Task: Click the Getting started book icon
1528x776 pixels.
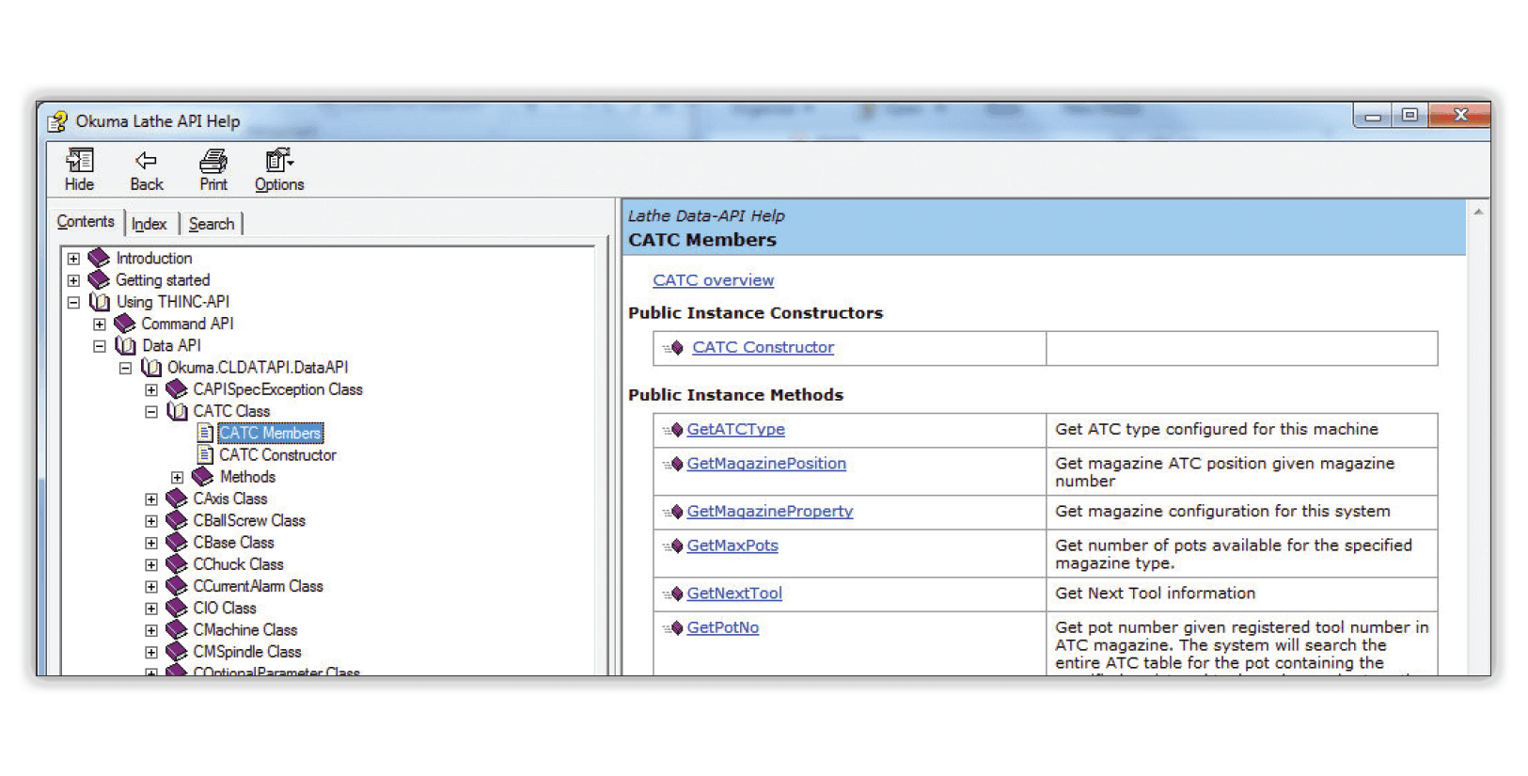Action: (x=99, y=279)
